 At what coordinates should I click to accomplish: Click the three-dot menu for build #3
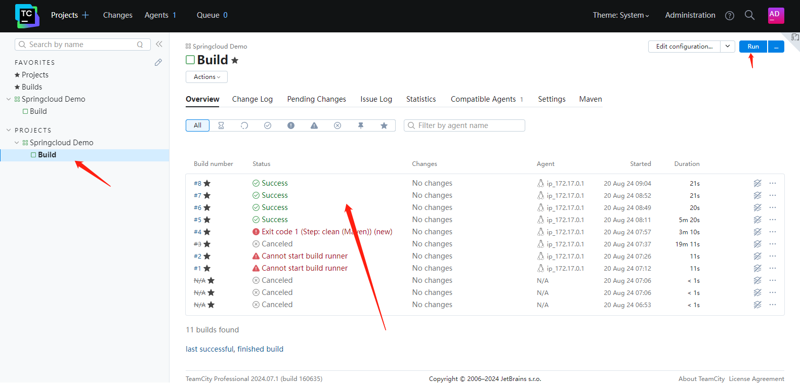click(773, 244)
